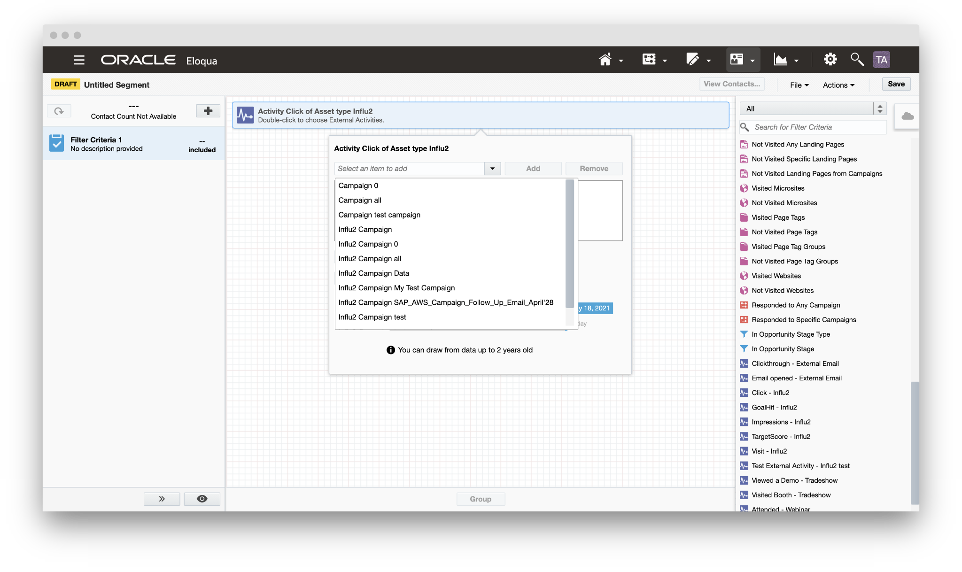The width and height of the screenshot is (962, 572).
Task: Select 'Influ2 Campaign Data' from list
Action: click(373, 273)
